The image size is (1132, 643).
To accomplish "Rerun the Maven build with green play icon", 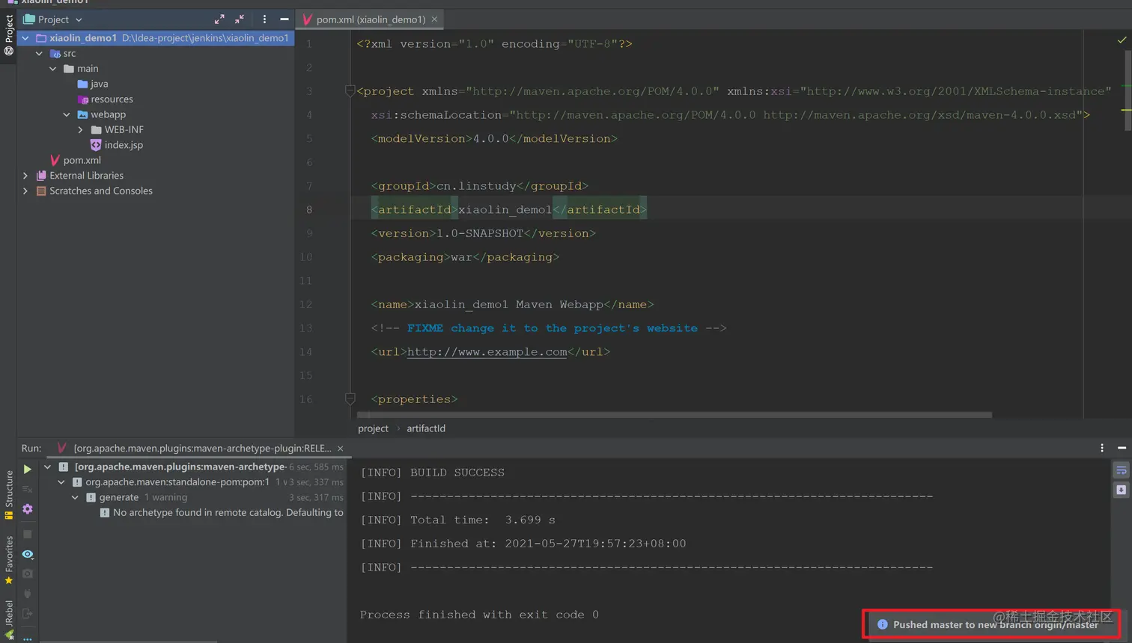I will 28,469.
